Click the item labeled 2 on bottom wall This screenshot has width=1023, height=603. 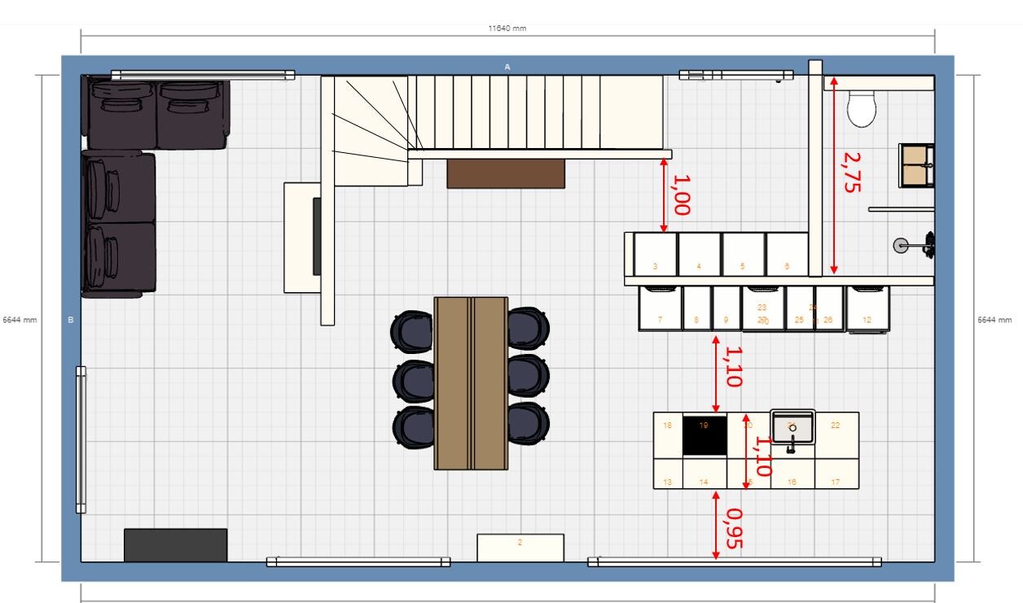coord(520,547)
